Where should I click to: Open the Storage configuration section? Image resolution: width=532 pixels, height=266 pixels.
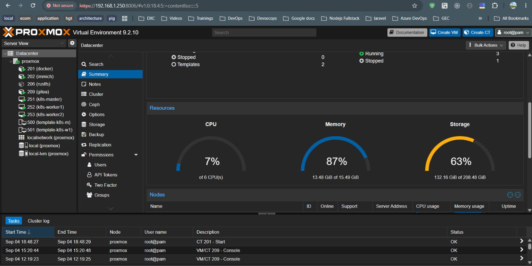pyautogui.click(x=111, y=124)
